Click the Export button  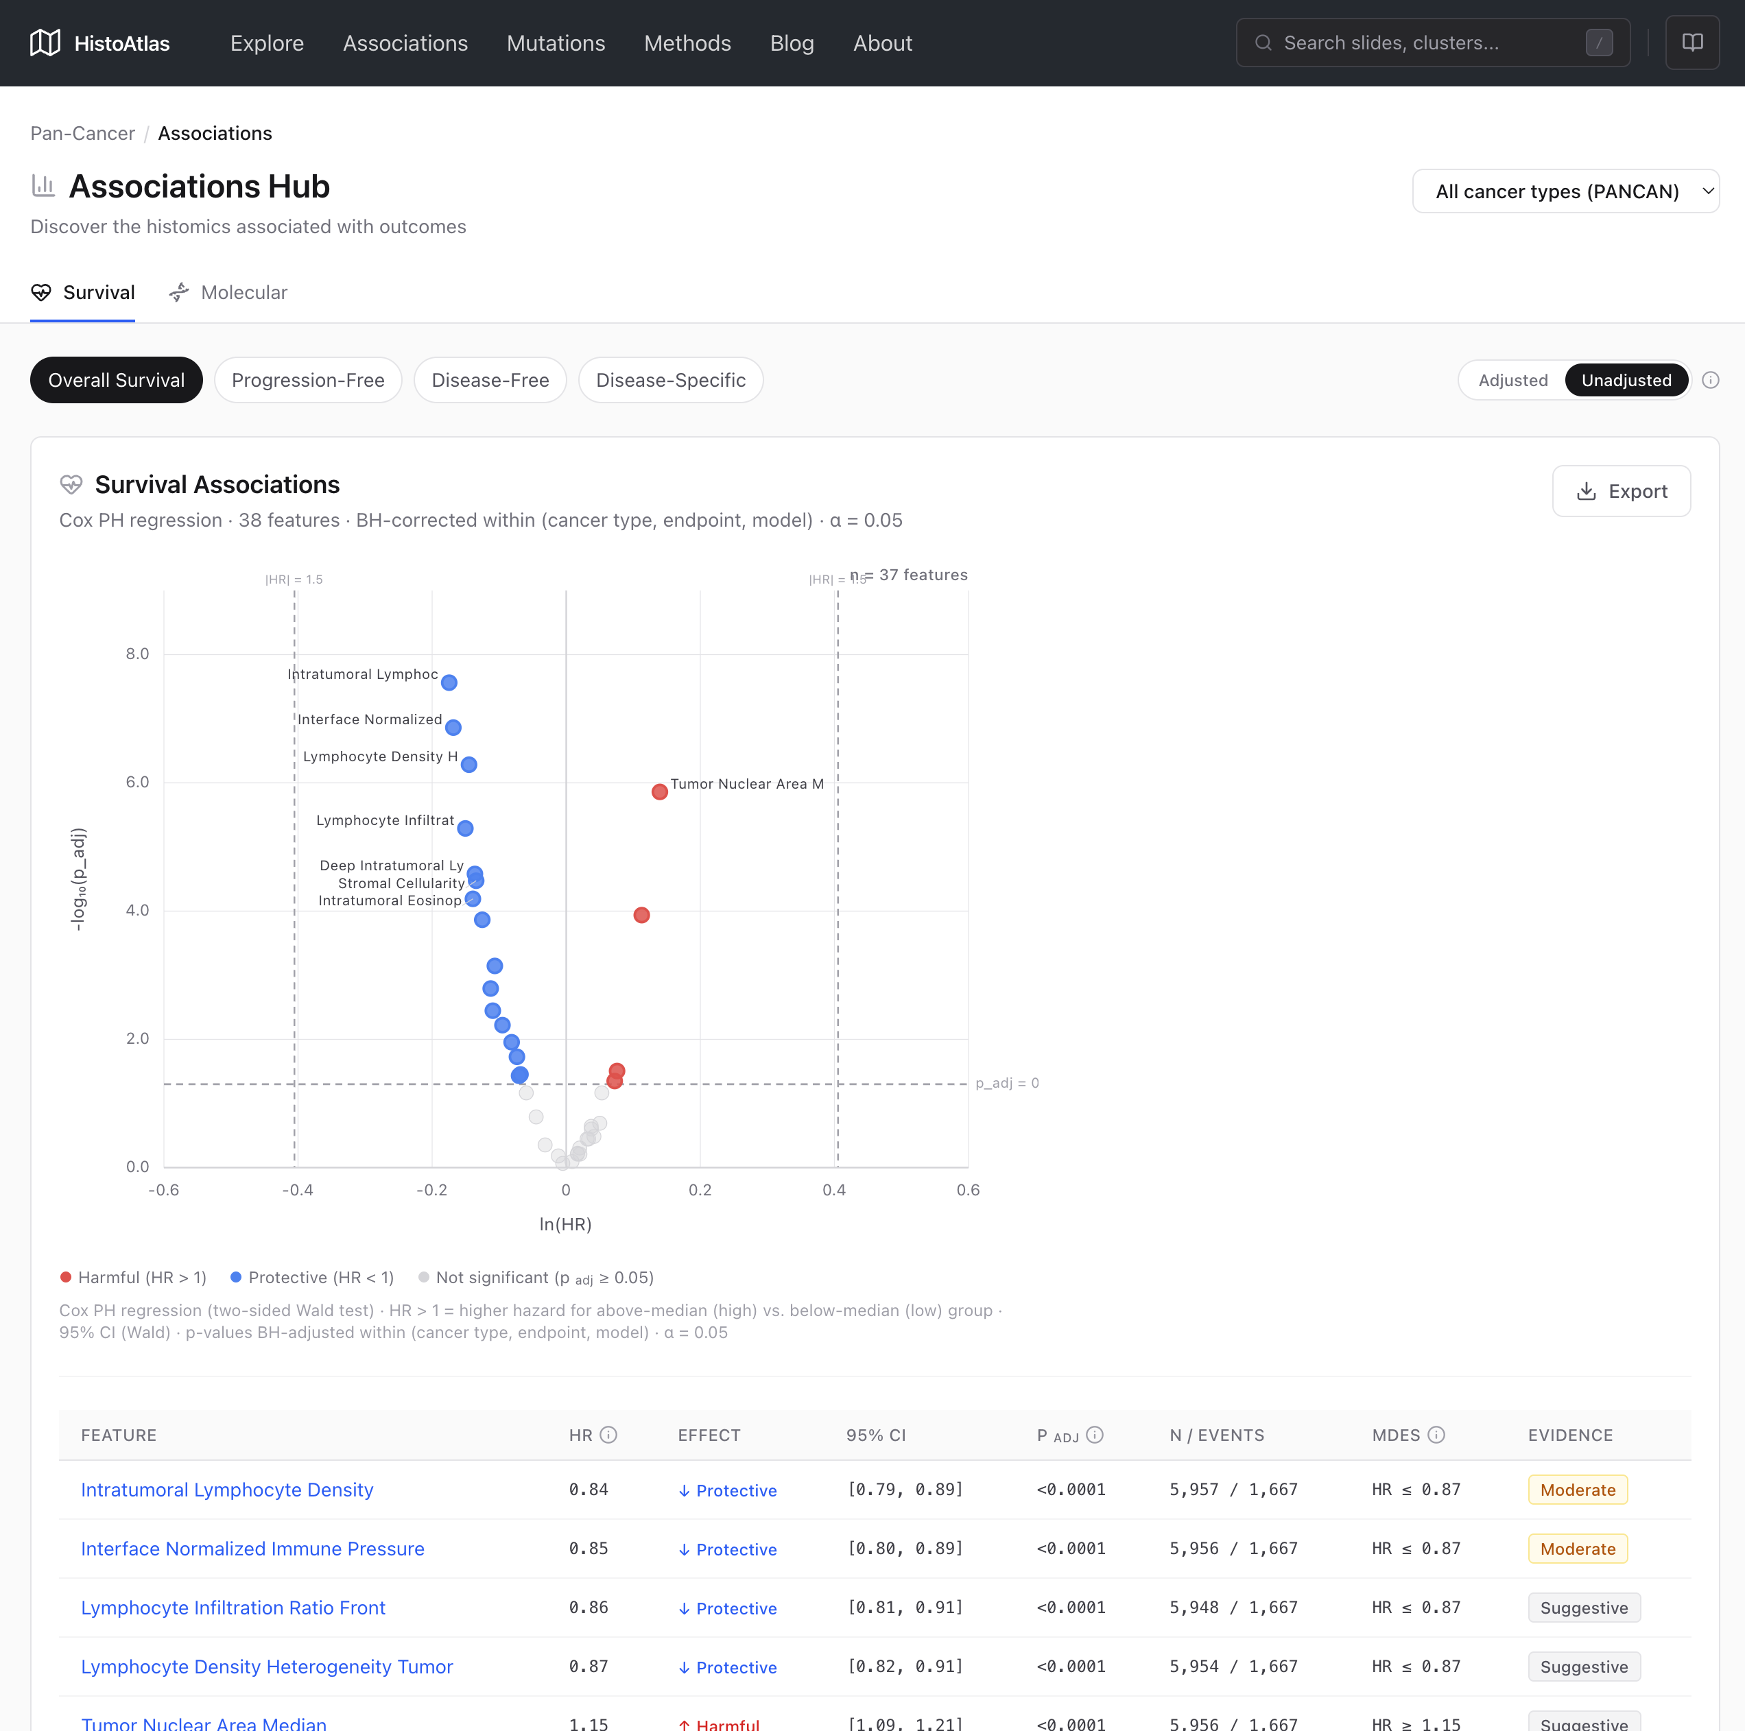1620,491
